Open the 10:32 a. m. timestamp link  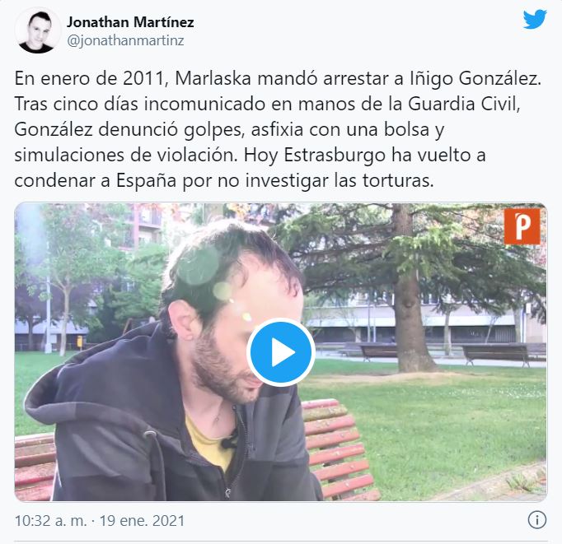click(50, 521)
